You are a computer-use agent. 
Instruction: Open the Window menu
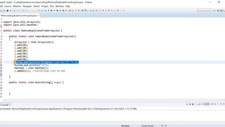(x=59, y=6)
